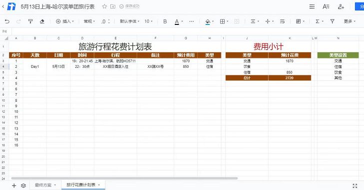The image size is (364, 190).
Task: Click the cell with Day1
Action: (x=35, y=67)
